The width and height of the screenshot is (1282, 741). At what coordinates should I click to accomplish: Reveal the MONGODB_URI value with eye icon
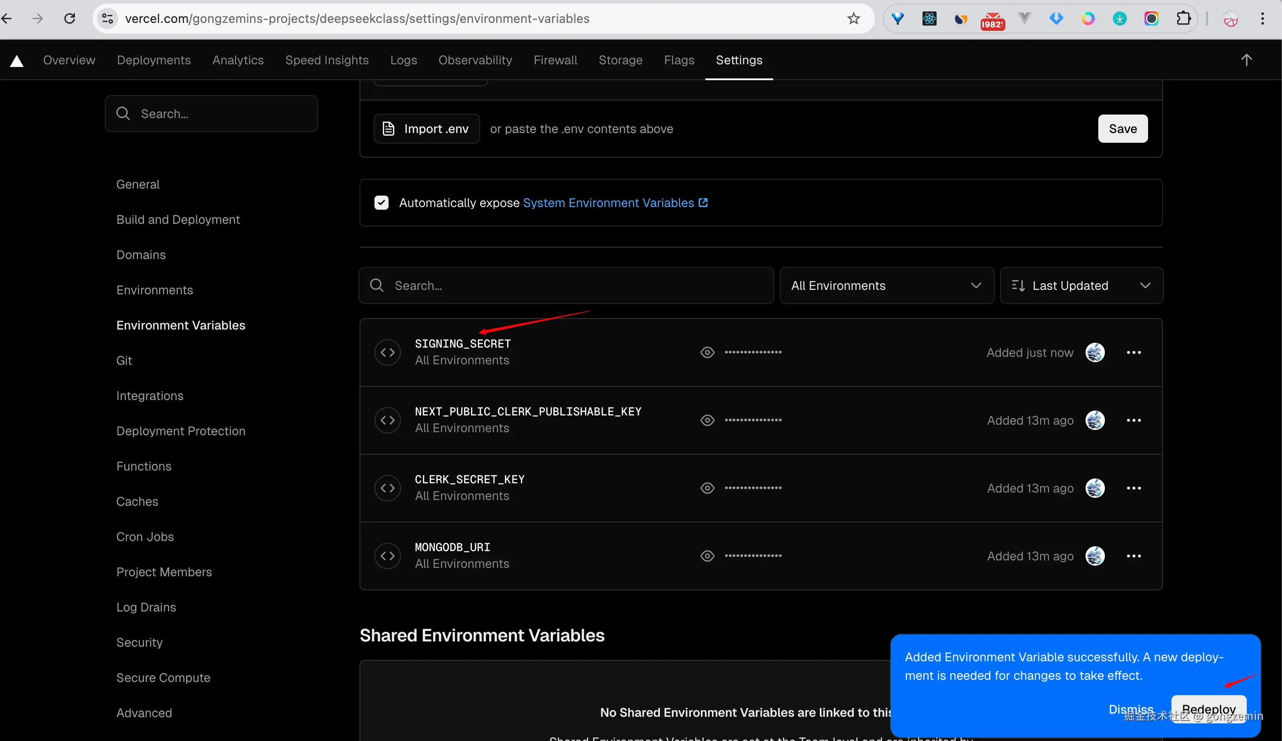(x=707, y=556)
